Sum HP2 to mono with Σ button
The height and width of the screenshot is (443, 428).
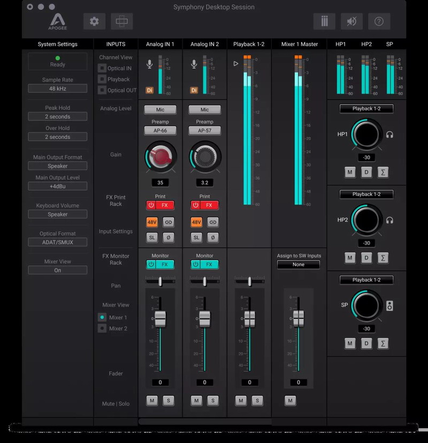(383, 258)
